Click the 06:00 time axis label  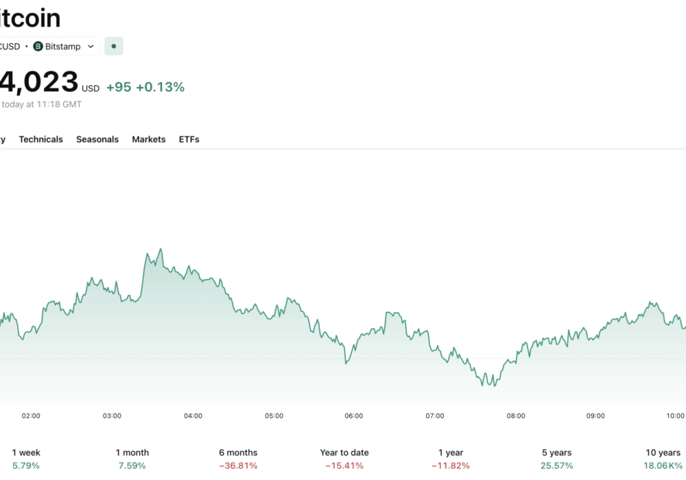[x=354, y=416]
